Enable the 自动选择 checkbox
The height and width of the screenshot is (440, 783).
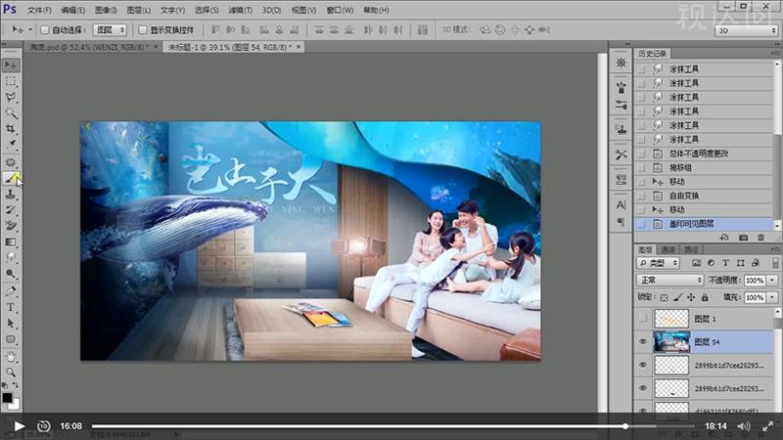tap(44, 30)
